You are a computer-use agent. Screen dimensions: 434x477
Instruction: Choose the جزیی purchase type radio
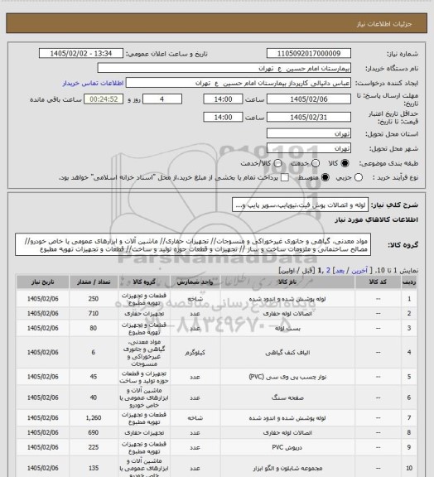359,177
